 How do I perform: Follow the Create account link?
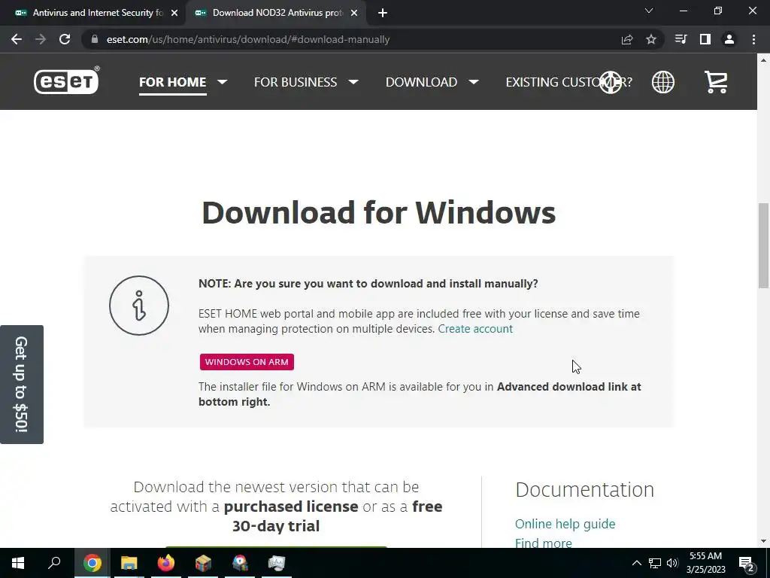click(475, 329)
